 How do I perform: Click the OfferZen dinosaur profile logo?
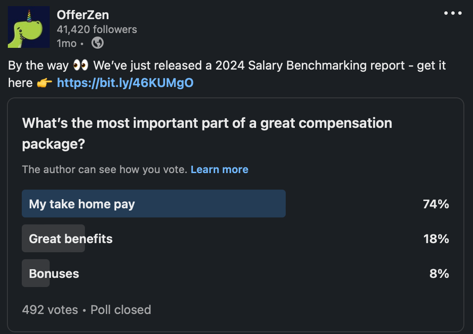(28, 27)
